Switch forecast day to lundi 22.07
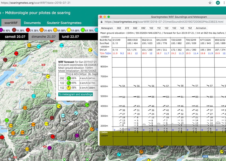 71,37
